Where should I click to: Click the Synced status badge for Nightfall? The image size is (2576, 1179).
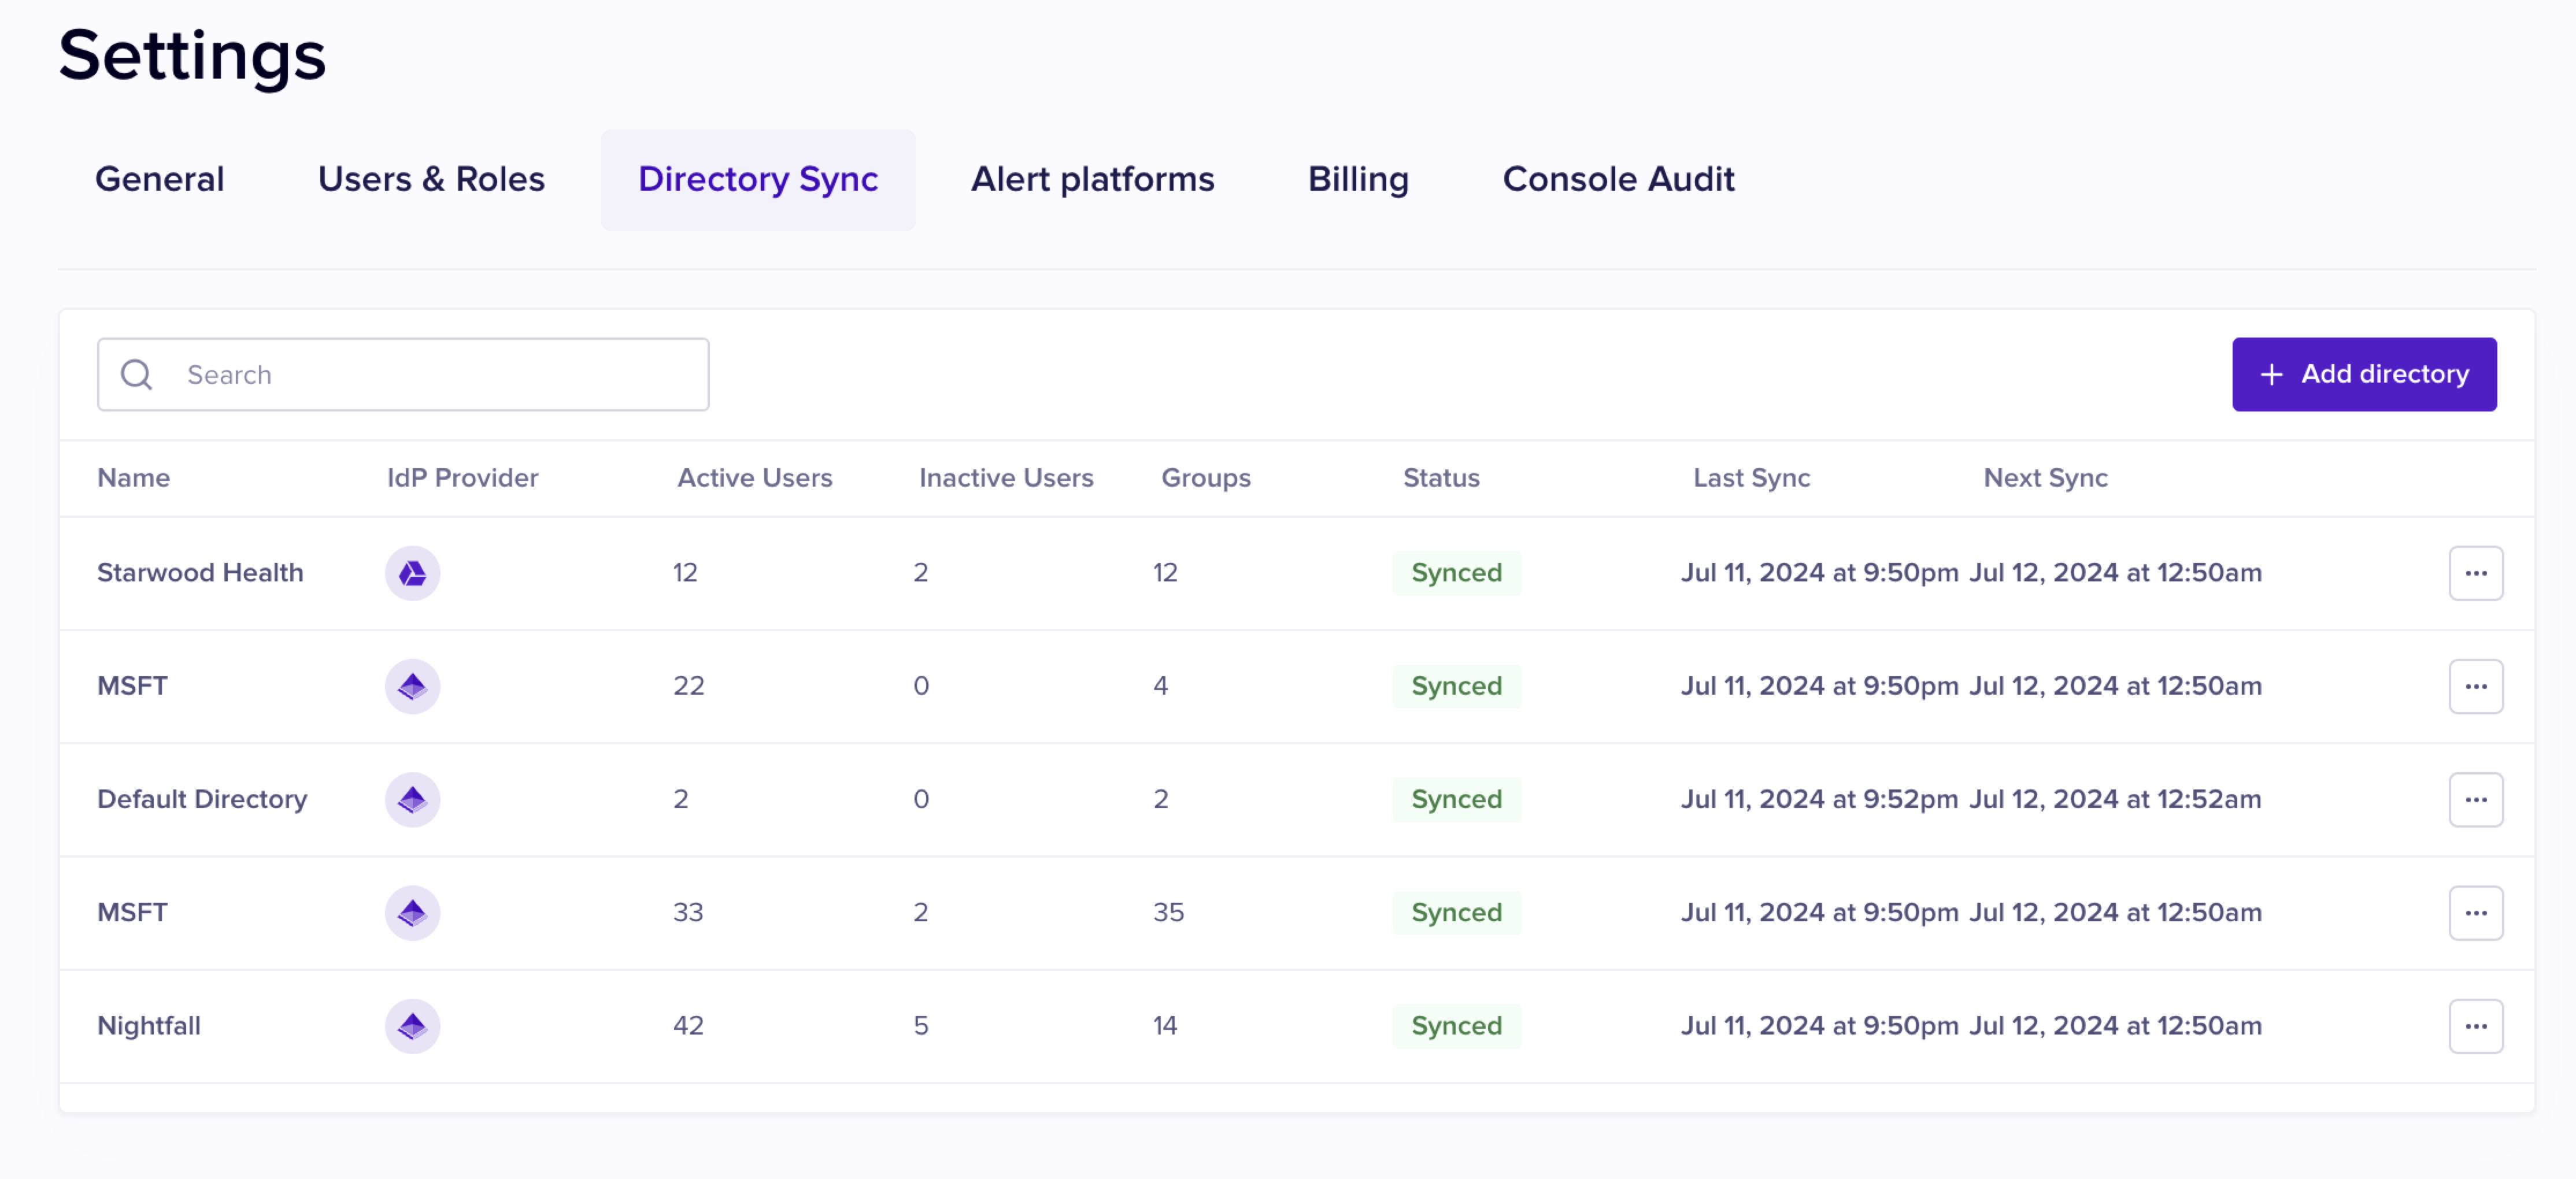tap(1455, 1025)
